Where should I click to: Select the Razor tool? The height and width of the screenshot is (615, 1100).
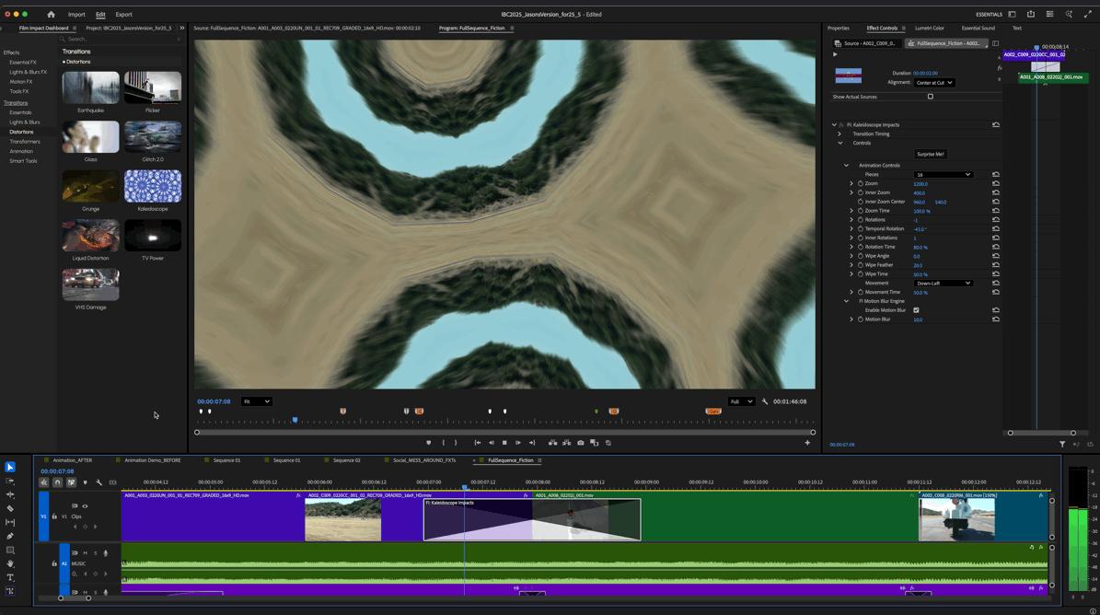point(10,508)
